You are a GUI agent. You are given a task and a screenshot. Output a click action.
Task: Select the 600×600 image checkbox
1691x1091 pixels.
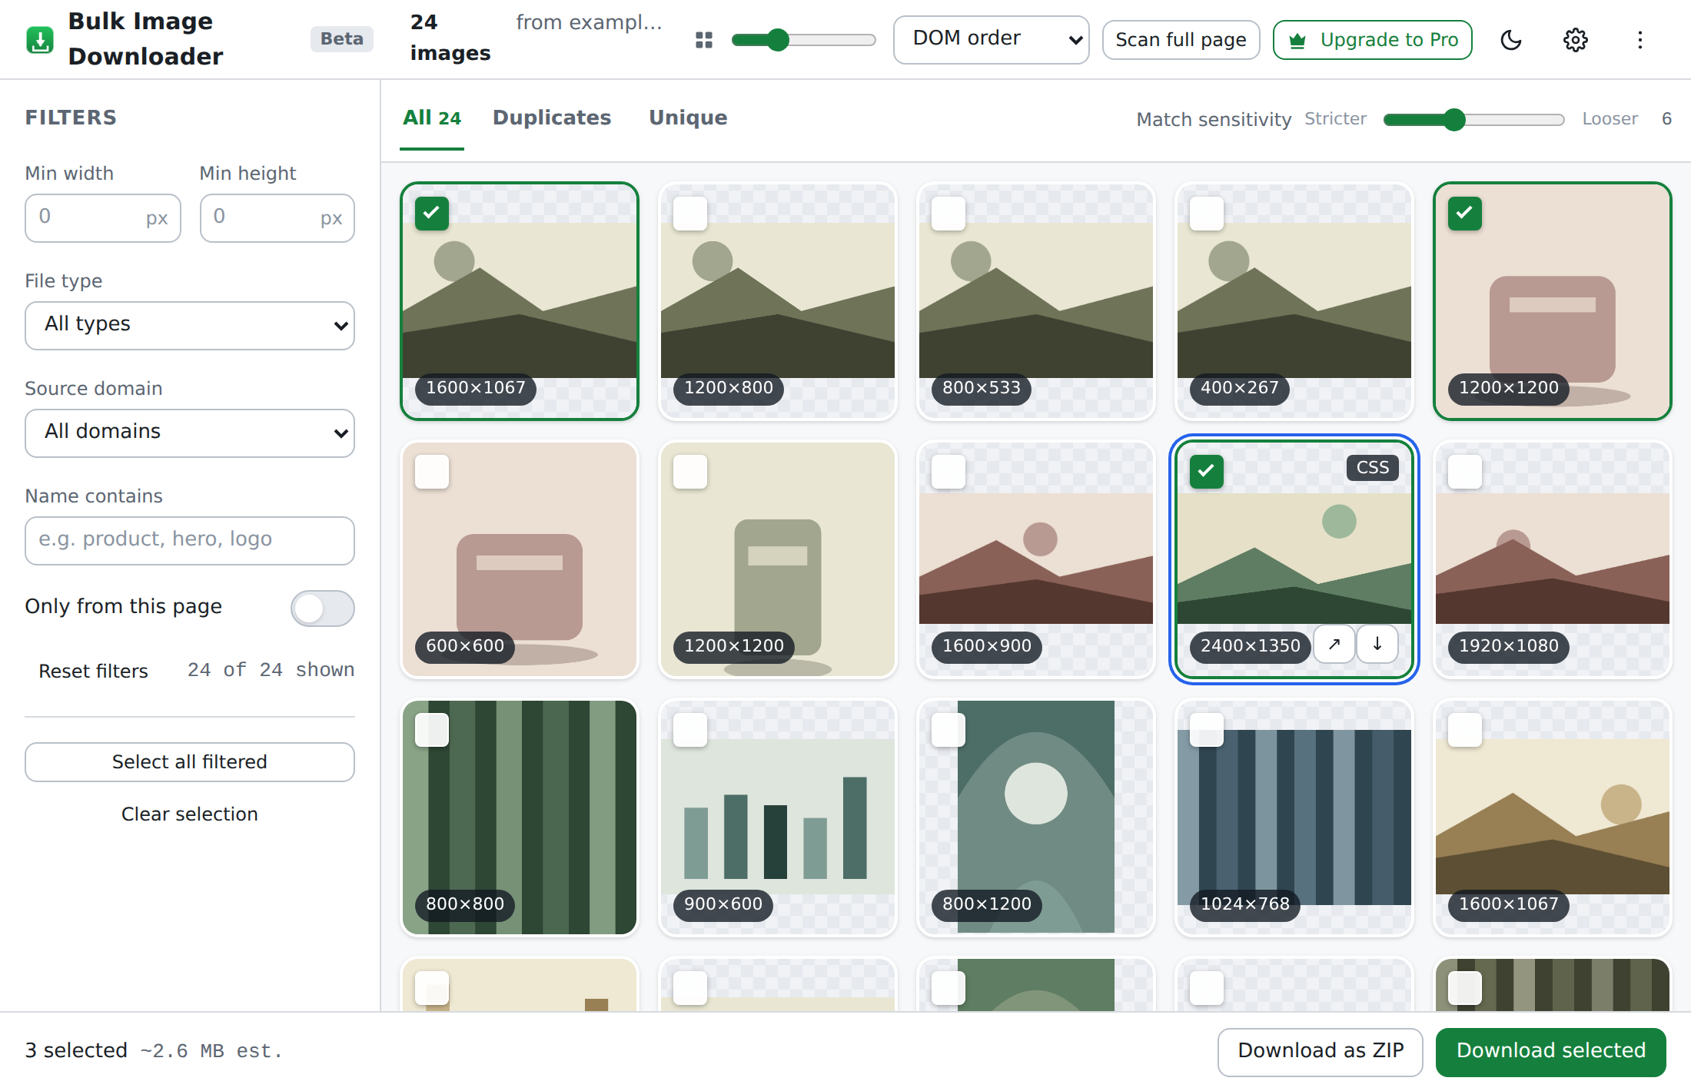(432, 472)
